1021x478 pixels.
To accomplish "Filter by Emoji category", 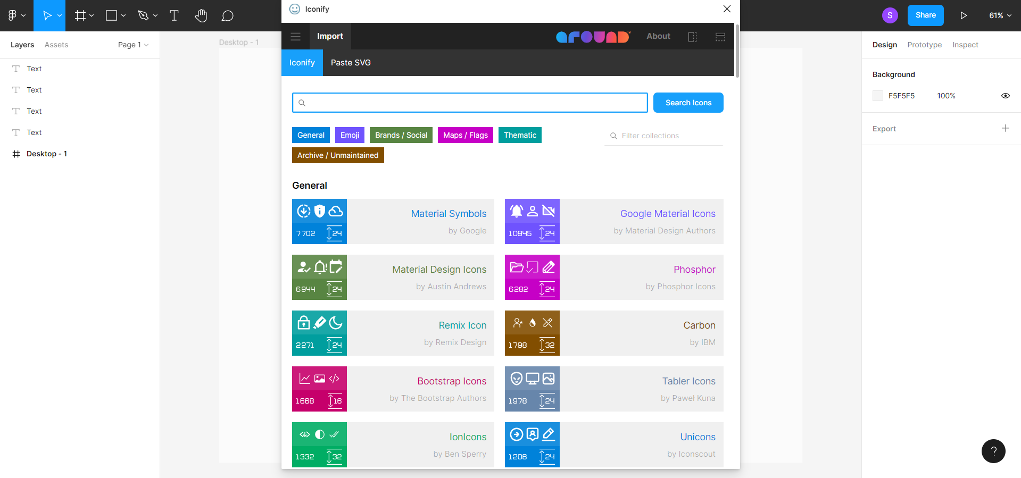I will [x=350, y=135].
